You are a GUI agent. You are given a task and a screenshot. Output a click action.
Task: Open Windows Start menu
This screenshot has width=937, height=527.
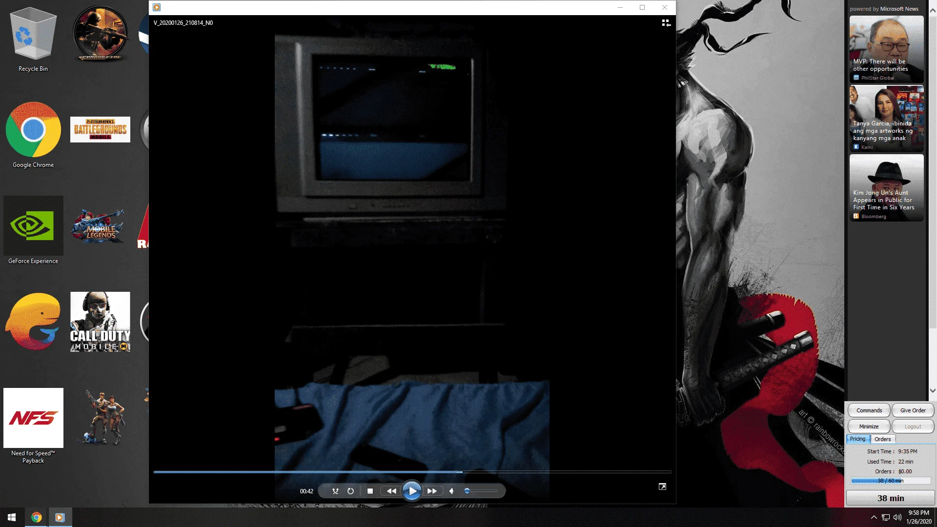(12, 517)
